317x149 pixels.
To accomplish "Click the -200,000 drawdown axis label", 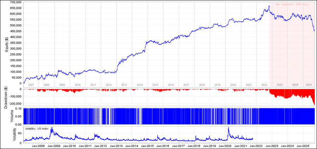I will point(13,104).
